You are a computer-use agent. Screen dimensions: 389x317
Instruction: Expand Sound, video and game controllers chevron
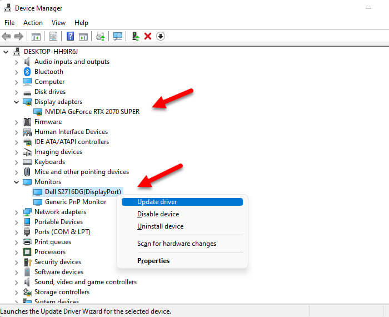(16, 283)
